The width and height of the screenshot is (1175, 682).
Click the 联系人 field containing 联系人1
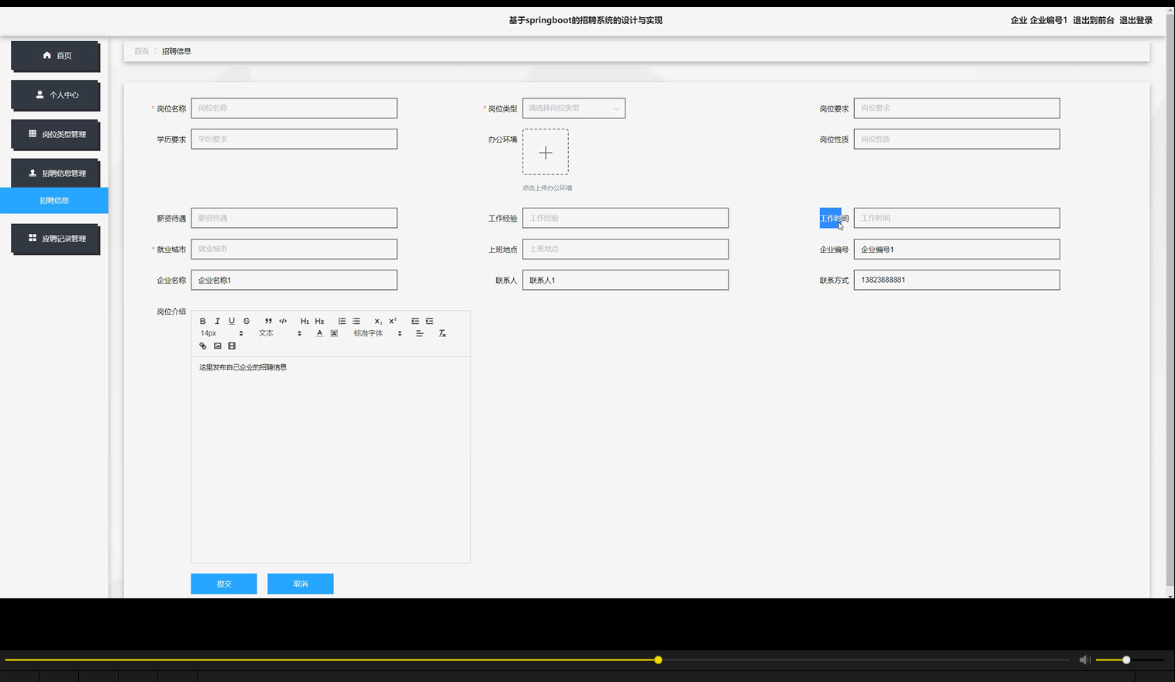click(x=625, y=280)
